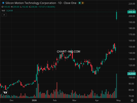137x103 pixels.
Task: Click the 120.00 price axis label
Action: [132, 65]
